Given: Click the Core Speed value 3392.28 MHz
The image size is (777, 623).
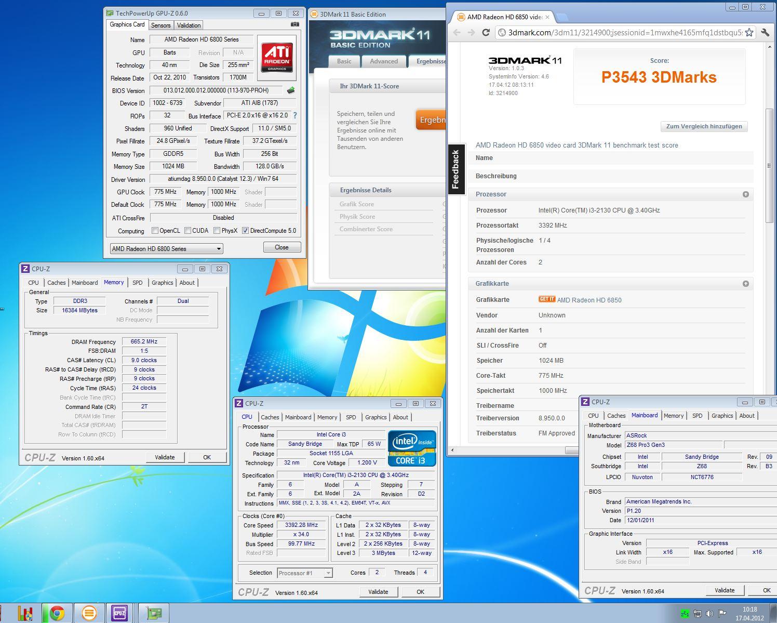Looking at the screenshot, I should (x=301, y=525).
